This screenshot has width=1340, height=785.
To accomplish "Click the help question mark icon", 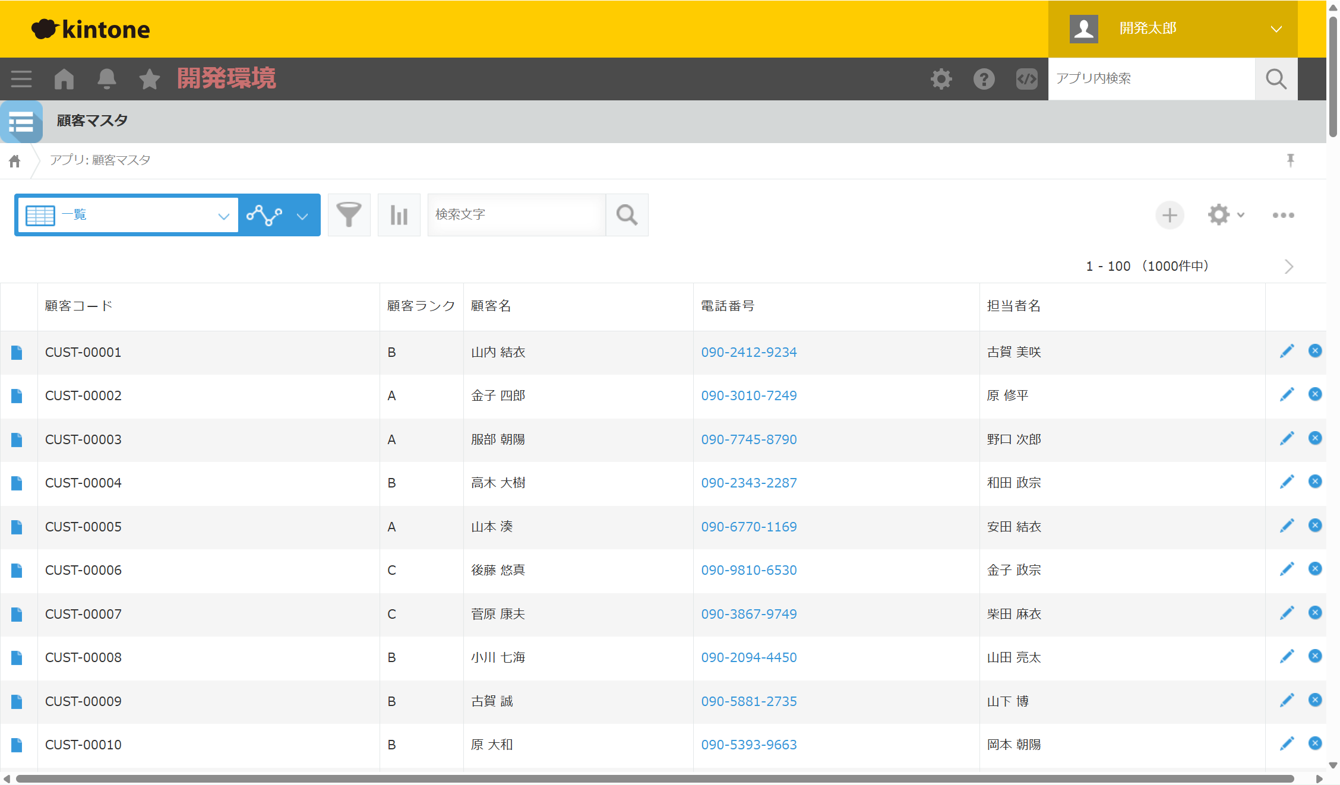I will 984,79.
